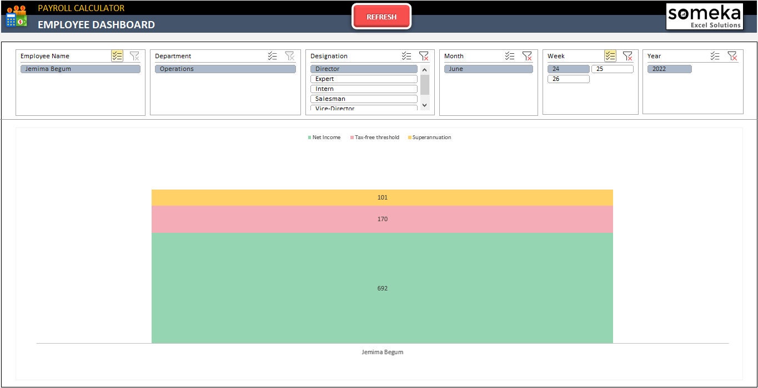Viewport: 758px width, 388px height.
Task: Click the red REFRESH button
Action: (381, 17)
